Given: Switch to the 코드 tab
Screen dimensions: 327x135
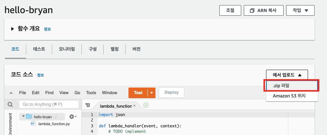Looking at the screenshot, I should pyautogui.click(x=15, y=49).
